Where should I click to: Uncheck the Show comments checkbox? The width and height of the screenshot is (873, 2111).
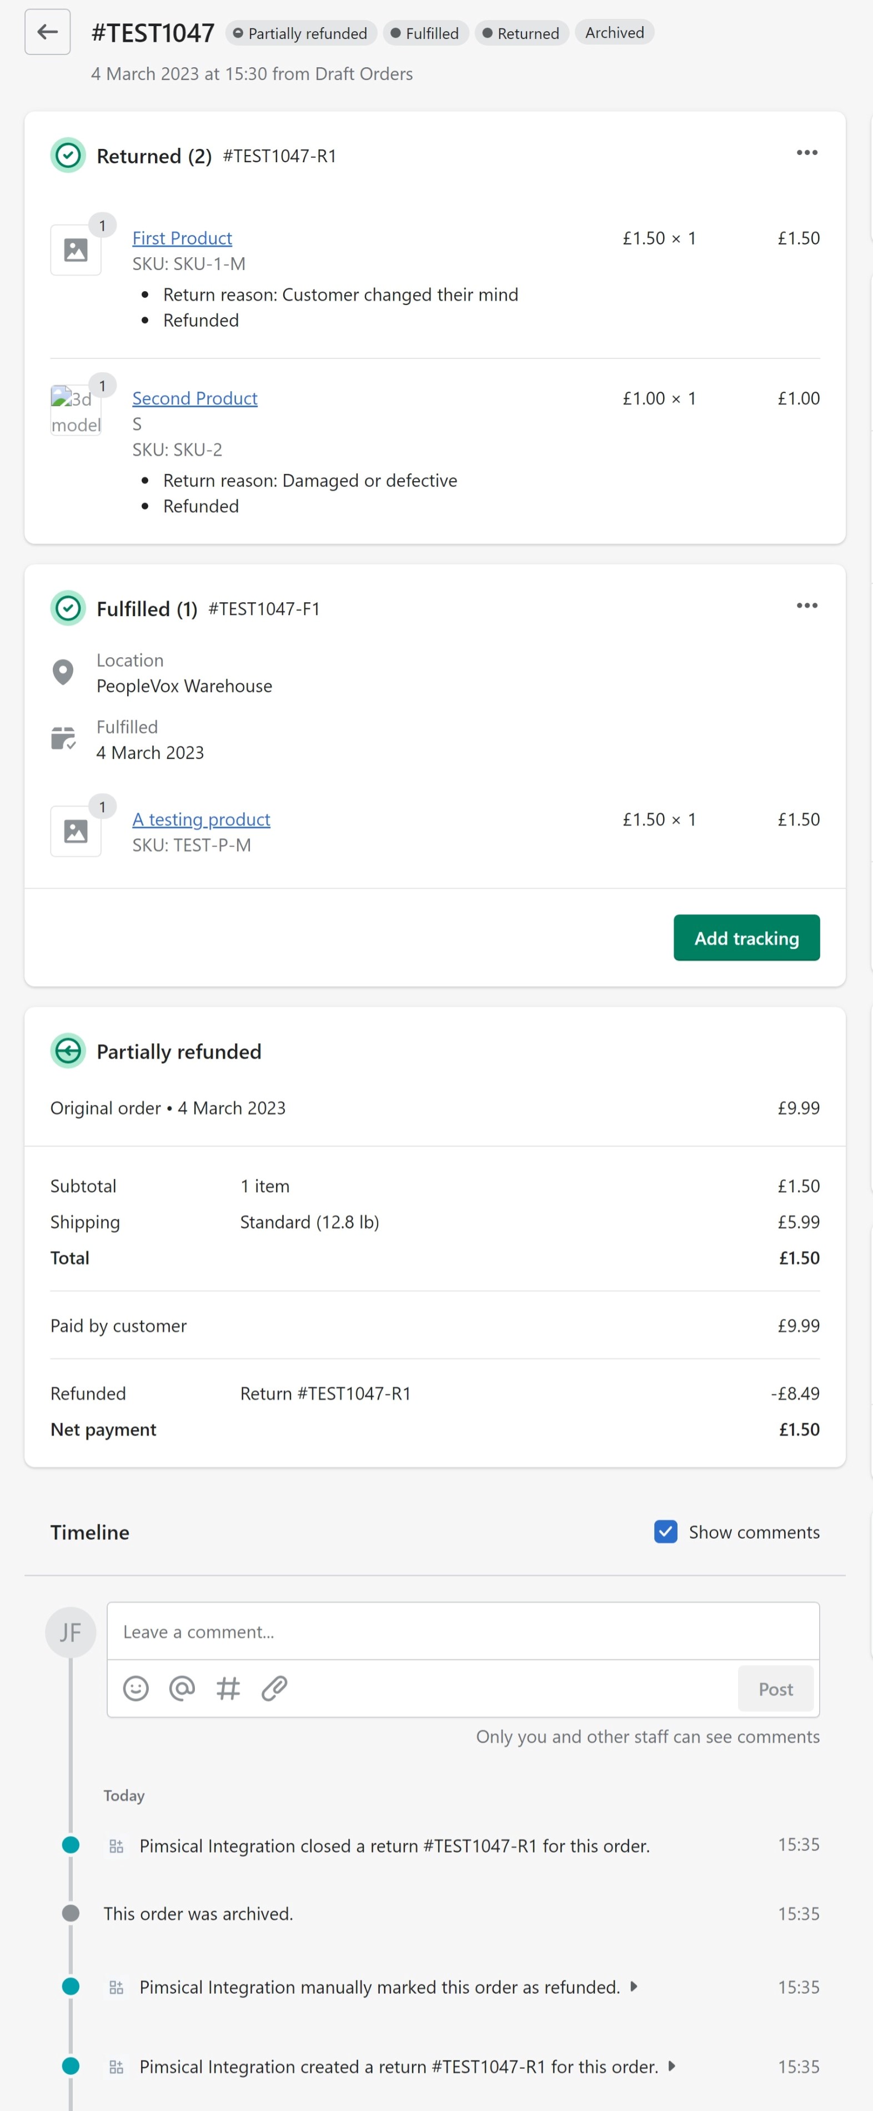666,1532
